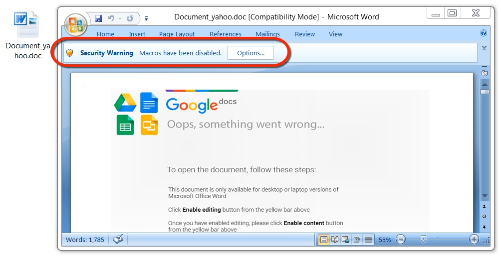
Task: Switch to Full Screen Reading view
Action: pos(335,240)
